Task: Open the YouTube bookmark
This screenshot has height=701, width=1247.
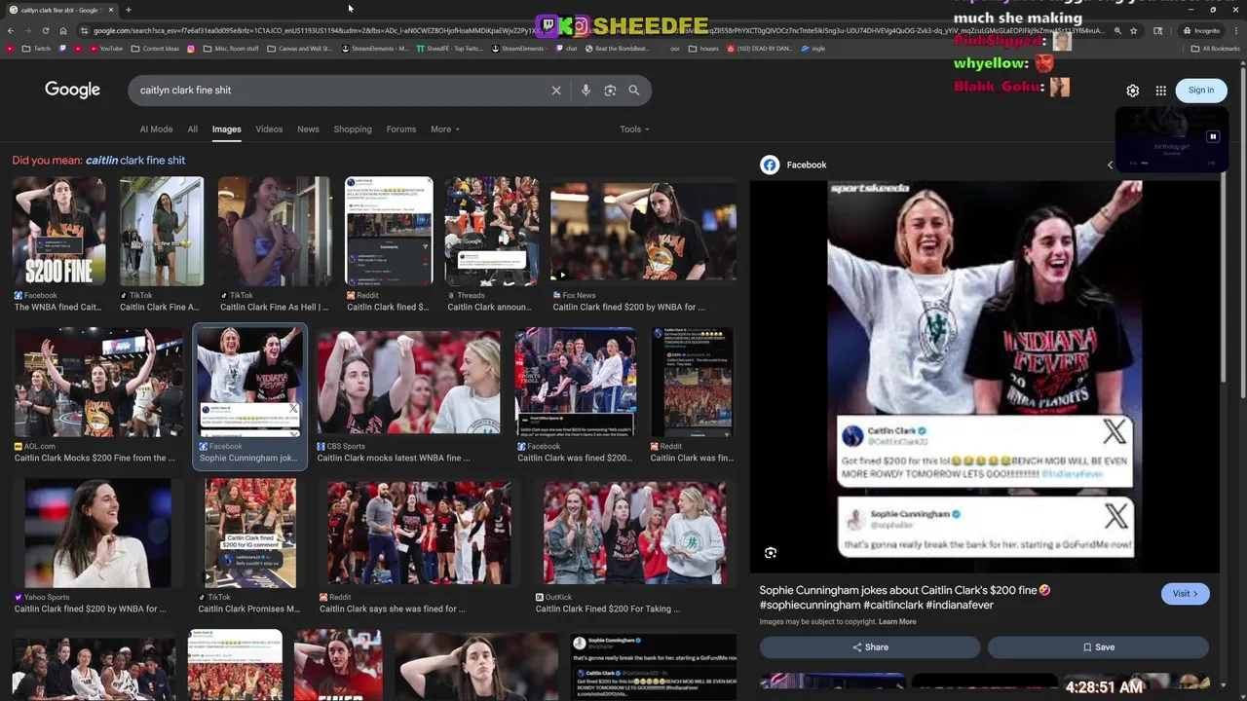Action: coord(105,48)
